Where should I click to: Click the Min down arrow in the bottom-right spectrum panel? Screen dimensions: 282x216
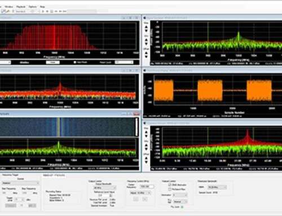(146, 149)
